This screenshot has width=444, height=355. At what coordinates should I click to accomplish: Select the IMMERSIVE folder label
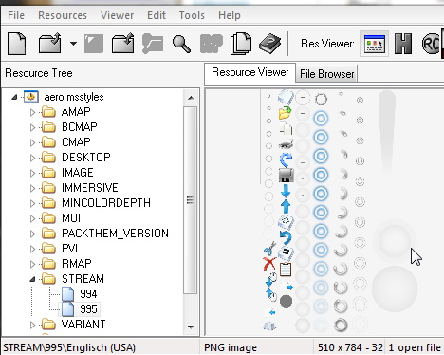pyautogui.click(x=90, y=188)
